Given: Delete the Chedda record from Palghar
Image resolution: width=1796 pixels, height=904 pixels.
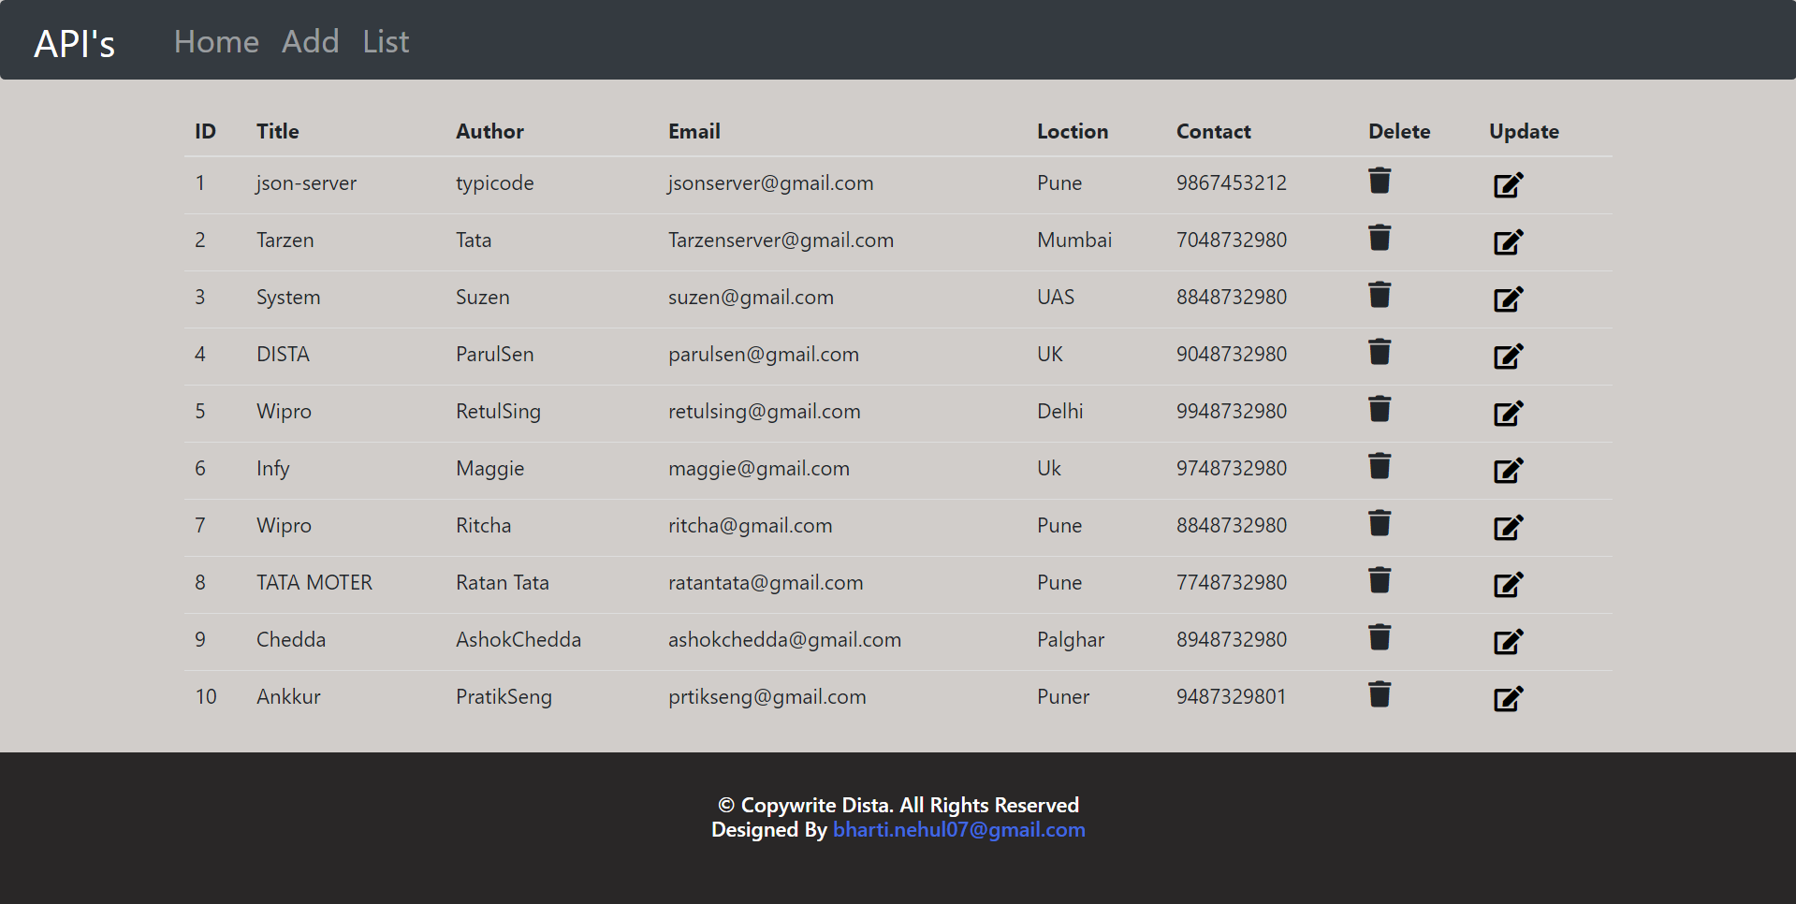Looking at the screenshot, I should click(x=1380, y=637).
